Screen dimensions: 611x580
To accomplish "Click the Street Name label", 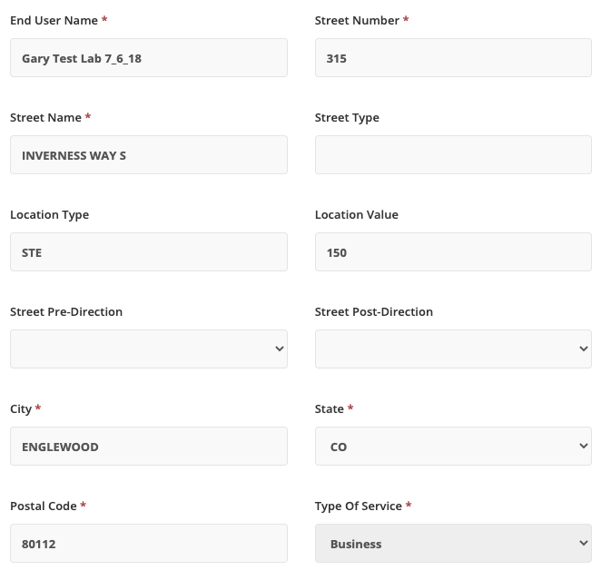I will (45, 117).
